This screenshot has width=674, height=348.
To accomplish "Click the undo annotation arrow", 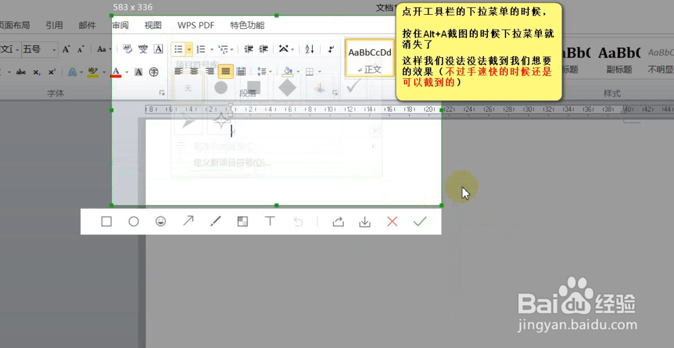I will (x=298, y=222).
